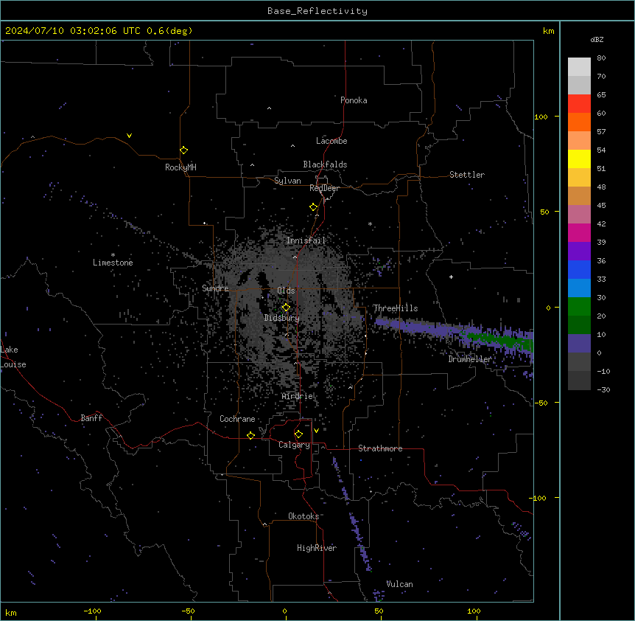Select the 80 dBZ white color swatch

click(579, 67)
